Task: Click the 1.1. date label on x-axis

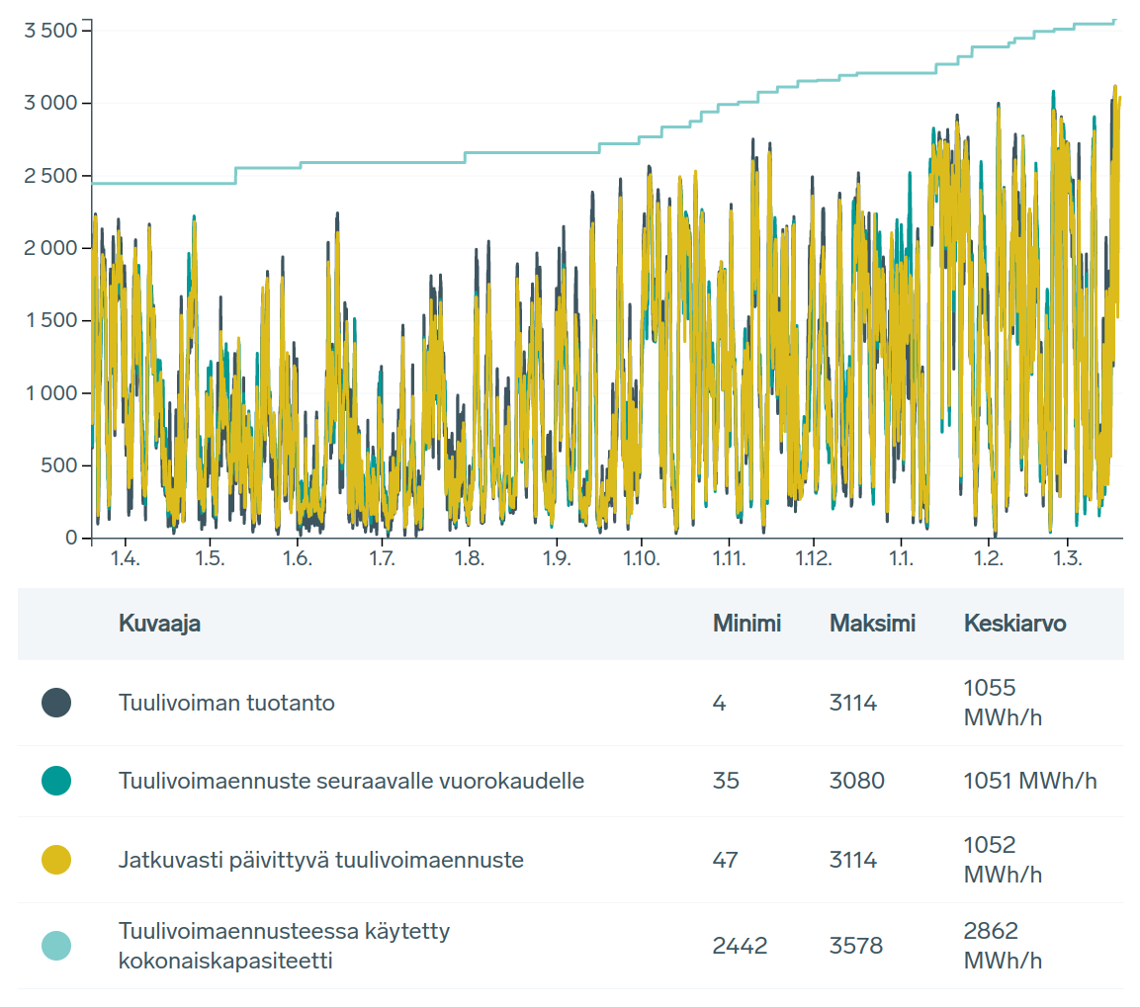Action: click(901, 559)
